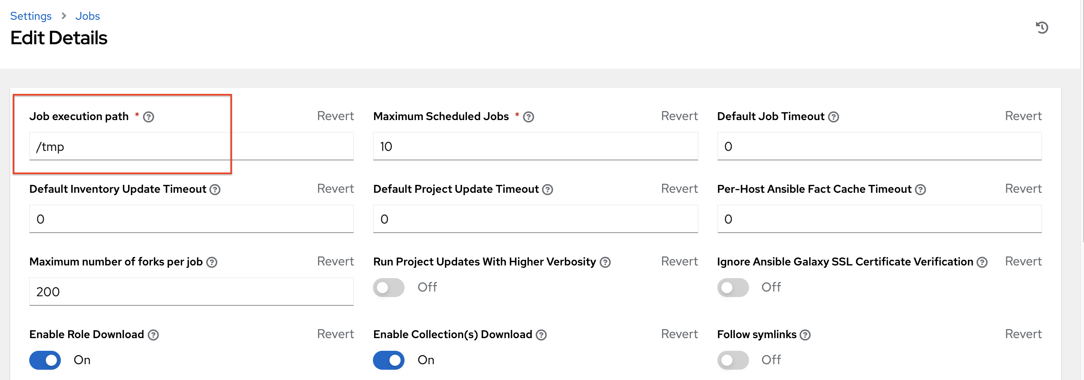1084x380 pixels.
Task: Toggle Run Project Updates With Higher Verbosity switch
Action: click(388, 288)
